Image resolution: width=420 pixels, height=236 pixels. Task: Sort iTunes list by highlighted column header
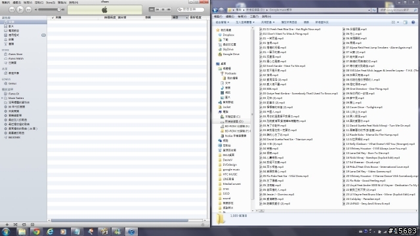point(179,18)
